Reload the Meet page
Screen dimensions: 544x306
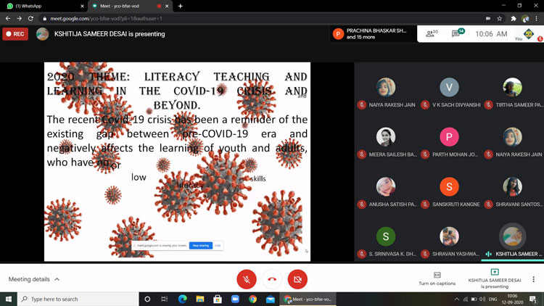[30, 18]
